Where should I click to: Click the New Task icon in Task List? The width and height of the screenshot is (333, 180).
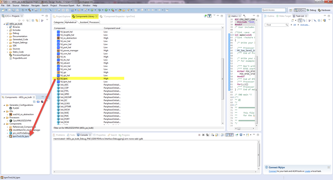tap(293, 20)
